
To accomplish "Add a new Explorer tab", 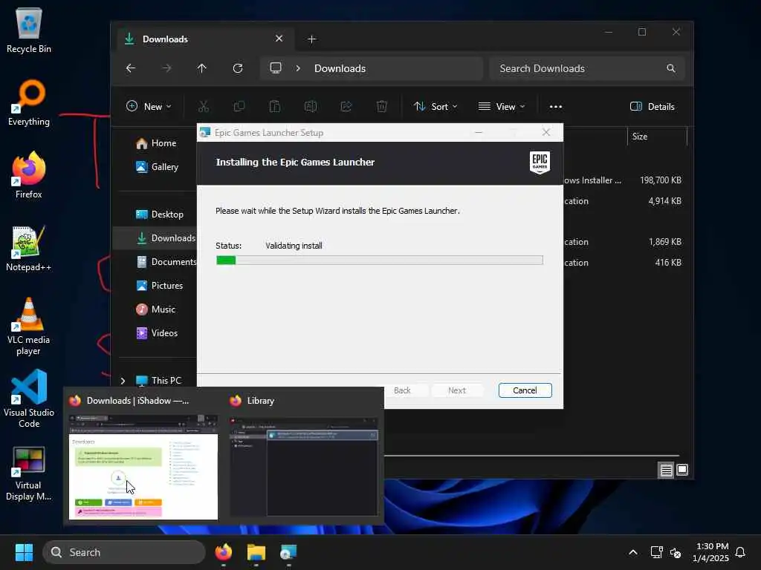I will [311, 39].
